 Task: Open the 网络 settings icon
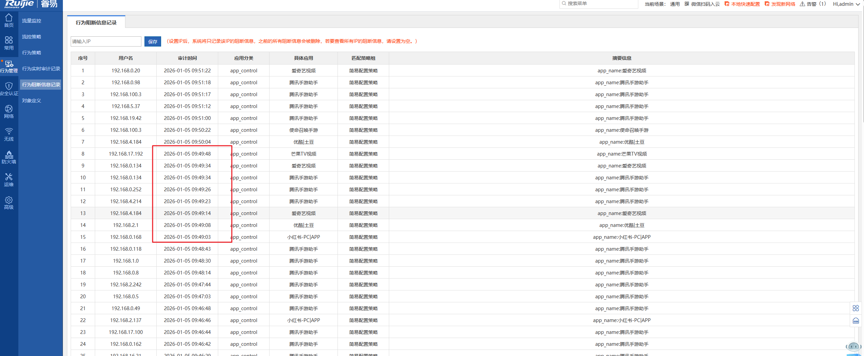point(9,111)
